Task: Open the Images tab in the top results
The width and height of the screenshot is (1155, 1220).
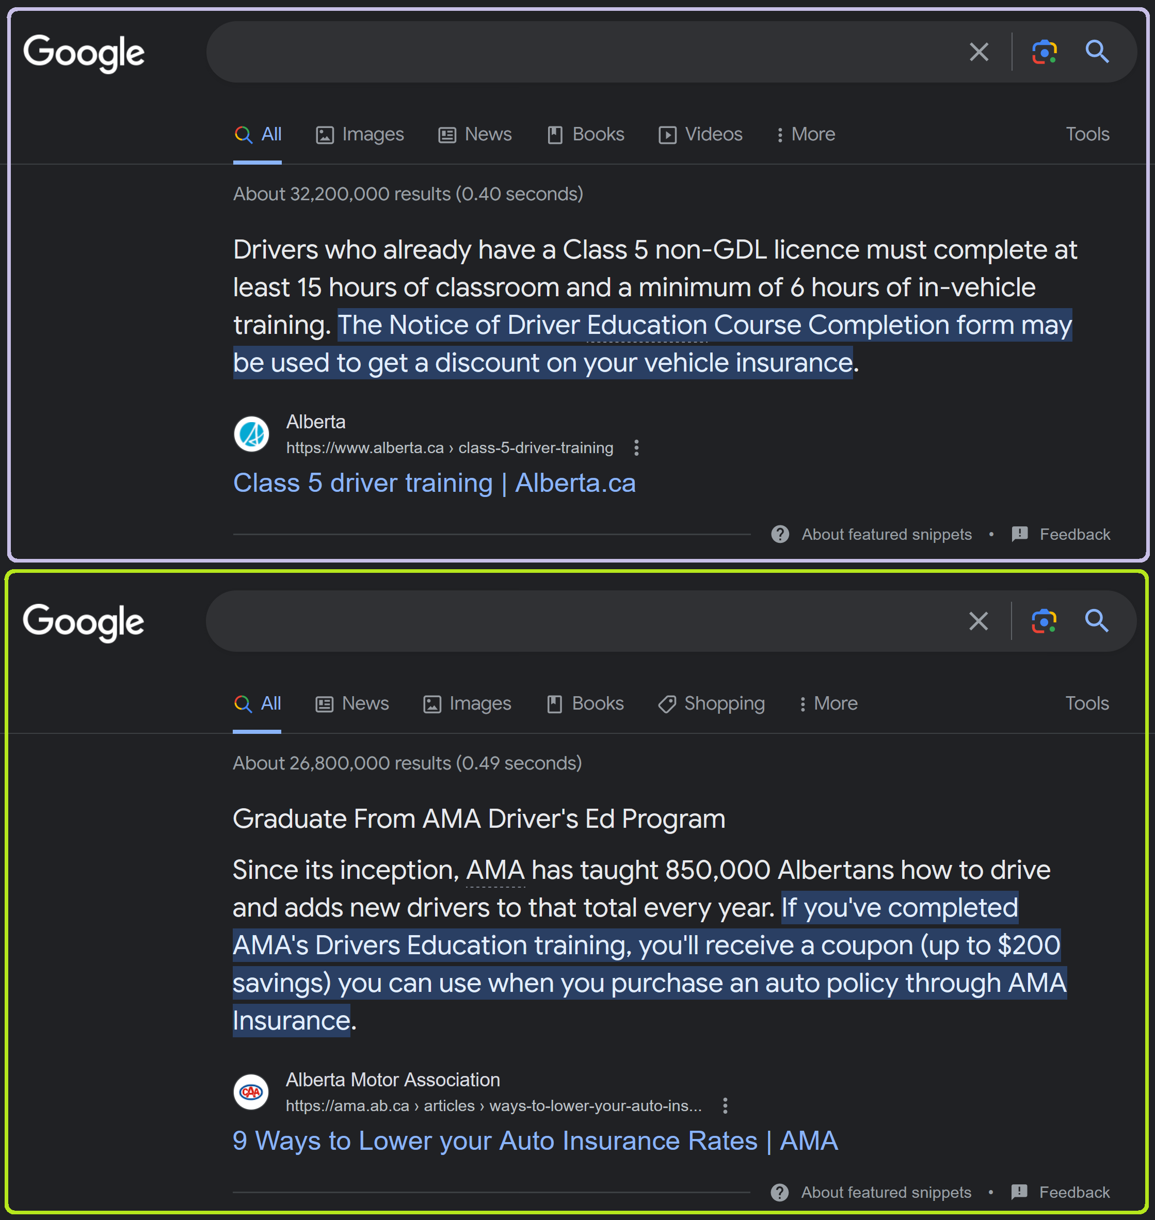Action: click(360, 134)
